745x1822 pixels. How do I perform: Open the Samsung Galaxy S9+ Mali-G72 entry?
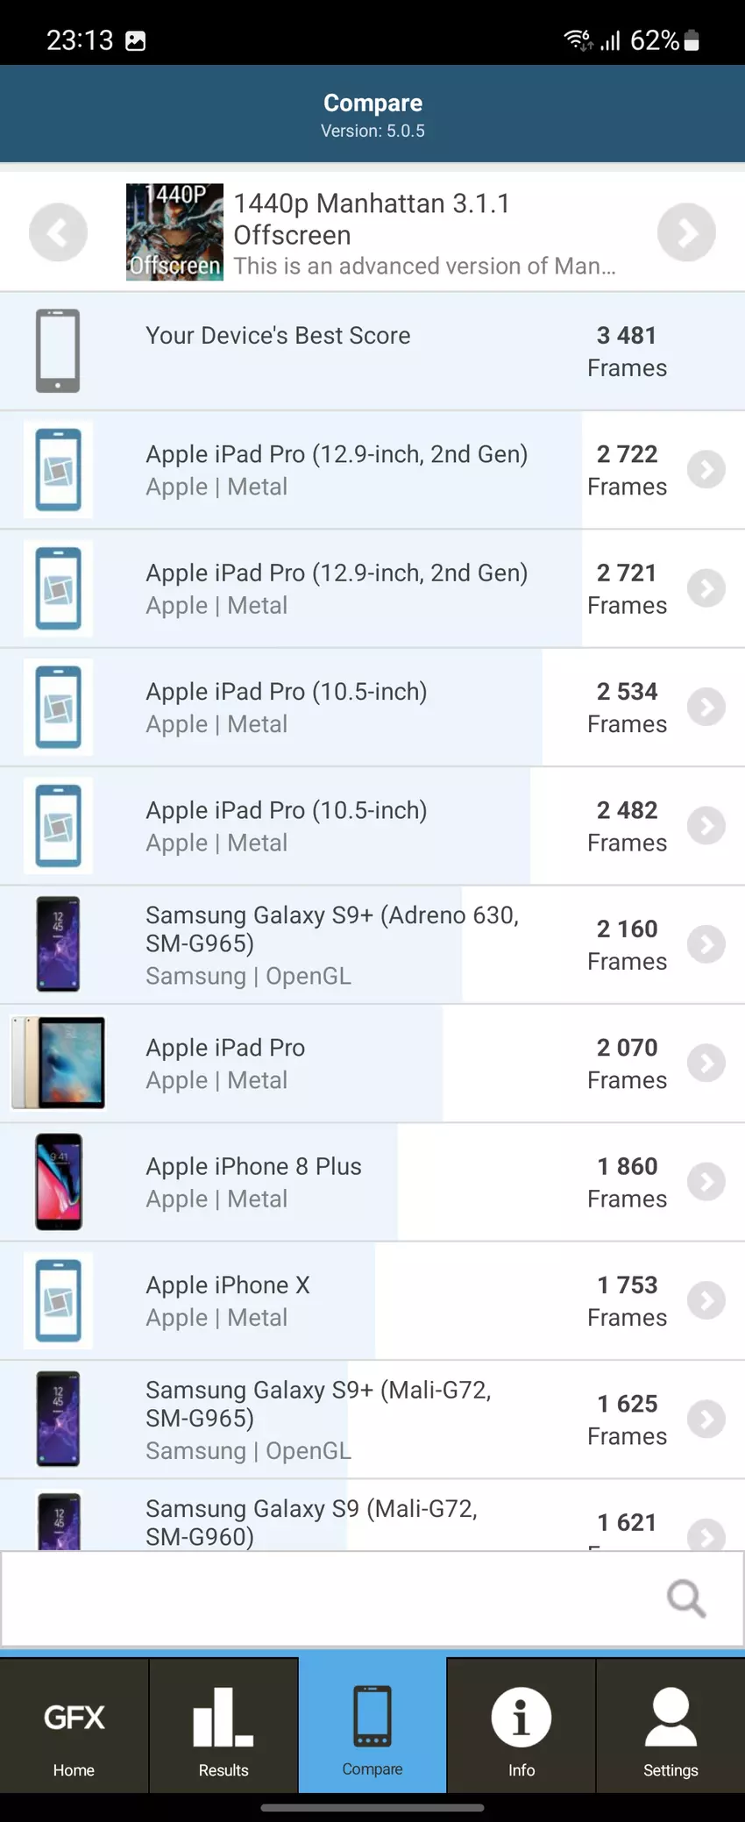tap(318, 1419)
